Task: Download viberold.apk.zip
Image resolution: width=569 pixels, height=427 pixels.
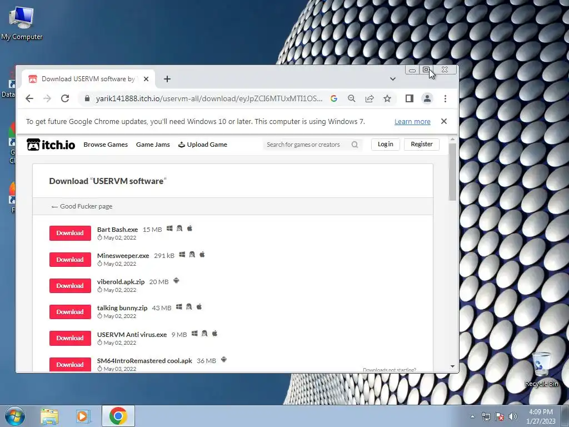Action: pyautogui.click(x=70, y=286)
